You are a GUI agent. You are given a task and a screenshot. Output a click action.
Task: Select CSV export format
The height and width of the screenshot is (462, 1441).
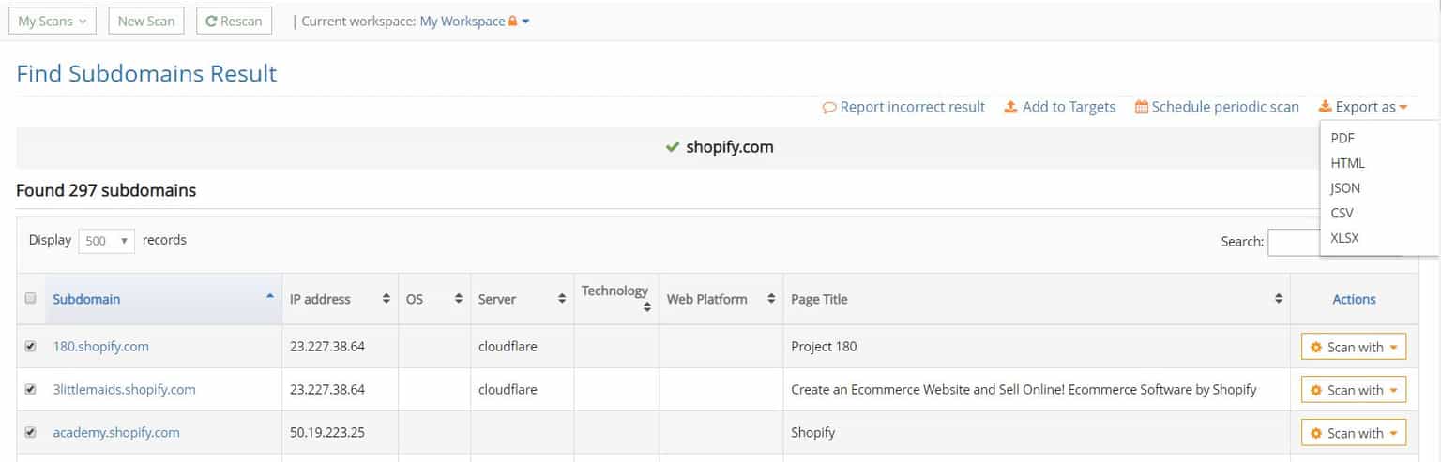click(x=1342, y=213)
